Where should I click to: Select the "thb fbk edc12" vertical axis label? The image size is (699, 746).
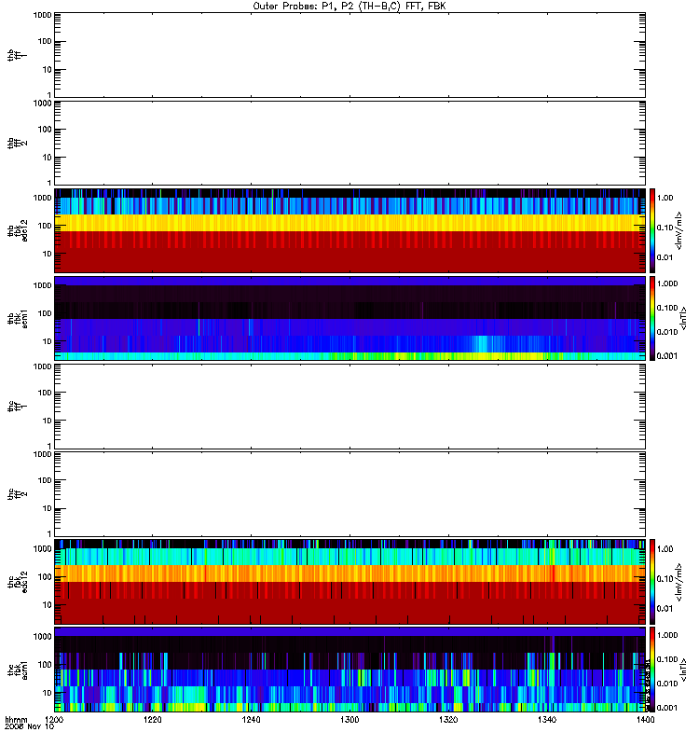[18, 230]
